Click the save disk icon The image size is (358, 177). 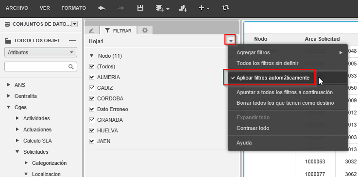tap(140, 8)
